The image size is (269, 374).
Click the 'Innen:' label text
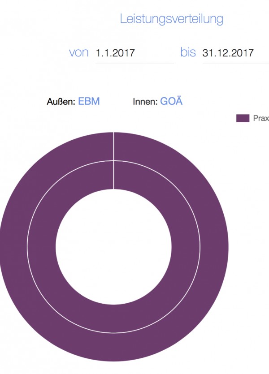(145, 102)
